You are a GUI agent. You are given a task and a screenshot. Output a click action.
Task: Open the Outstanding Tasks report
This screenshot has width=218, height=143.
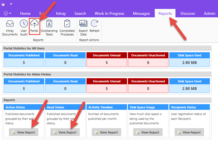pyautogui.click(x=49, y=28)
